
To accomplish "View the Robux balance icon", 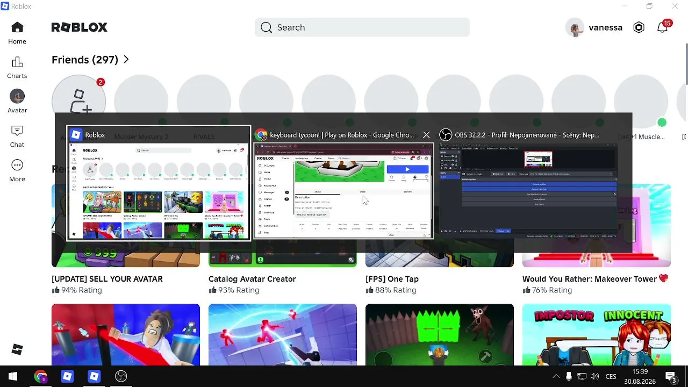I will [x=639, y=27].
